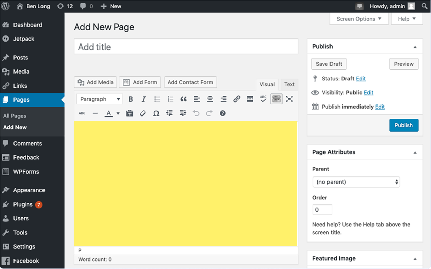Click the Add Media button
This screenshot has width=431, height=269.
coord(95,82)
